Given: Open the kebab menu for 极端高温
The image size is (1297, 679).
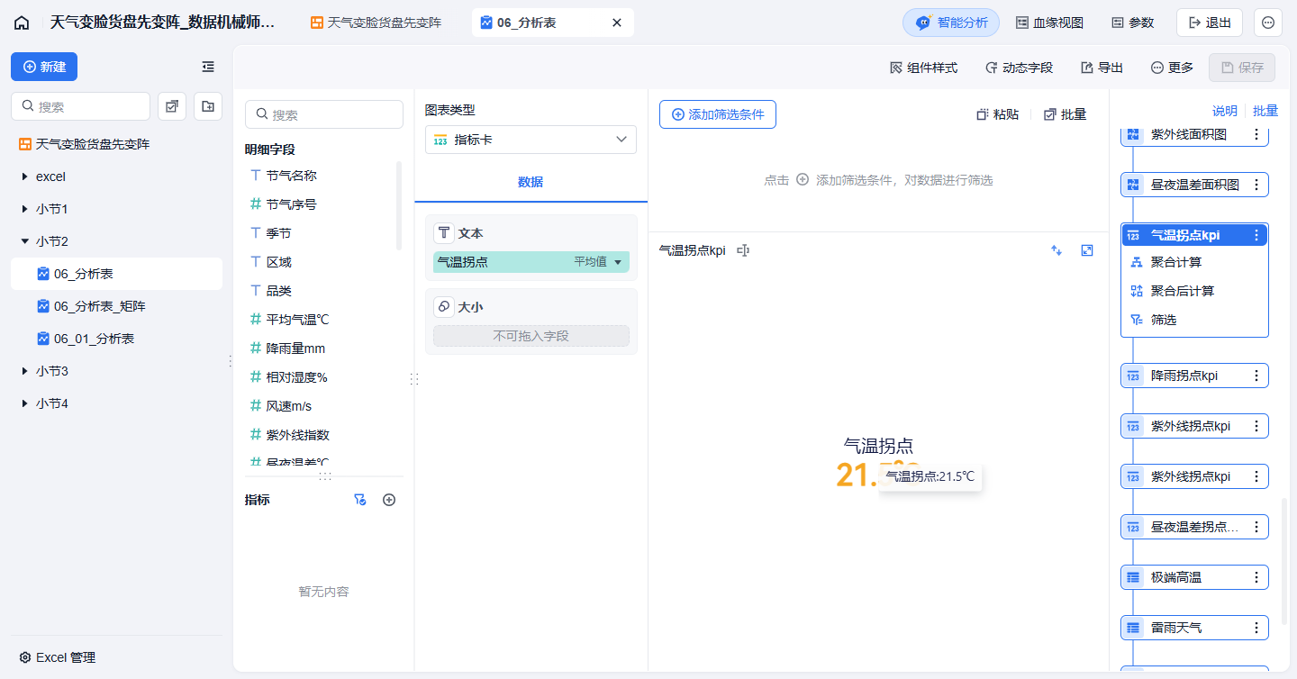Looking at the screenshot, I should pos(1256,577).
